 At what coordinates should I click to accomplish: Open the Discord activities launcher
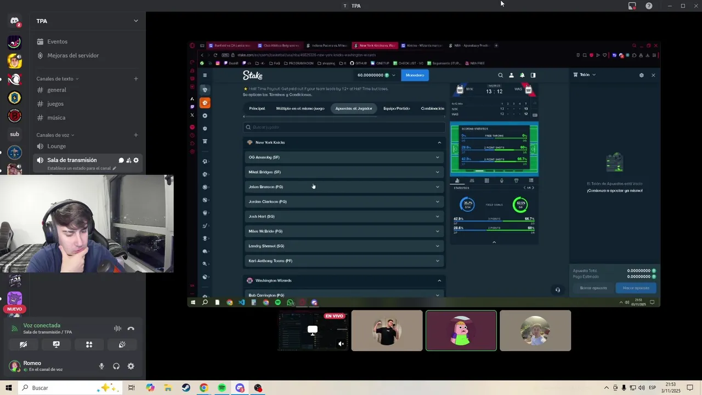[89, 345]
